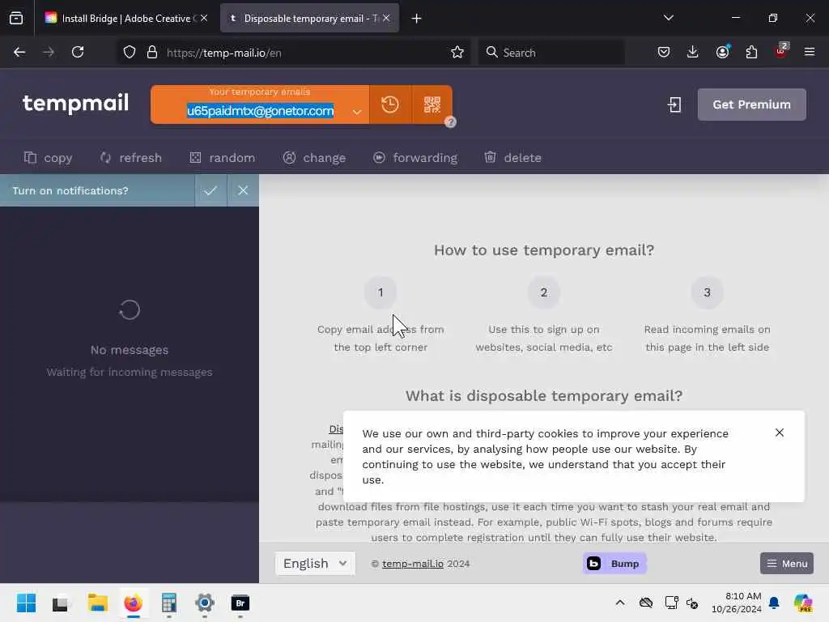
Task: Click the Firefox taskbar icon
Action: tap(134, 603)
